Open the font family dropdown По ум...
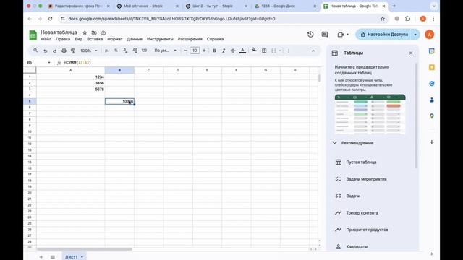 [x=166, y=51]
